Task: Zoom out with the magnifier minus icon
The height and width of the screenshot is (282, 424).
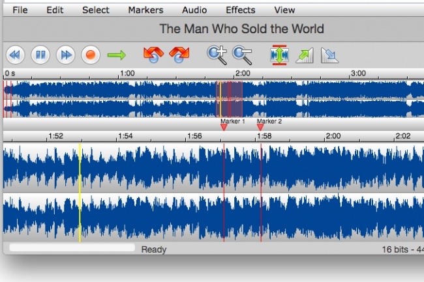Action: coord(242,55)
